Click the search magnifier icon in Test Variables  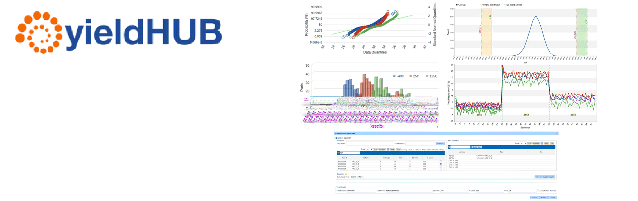pos(449,147)
